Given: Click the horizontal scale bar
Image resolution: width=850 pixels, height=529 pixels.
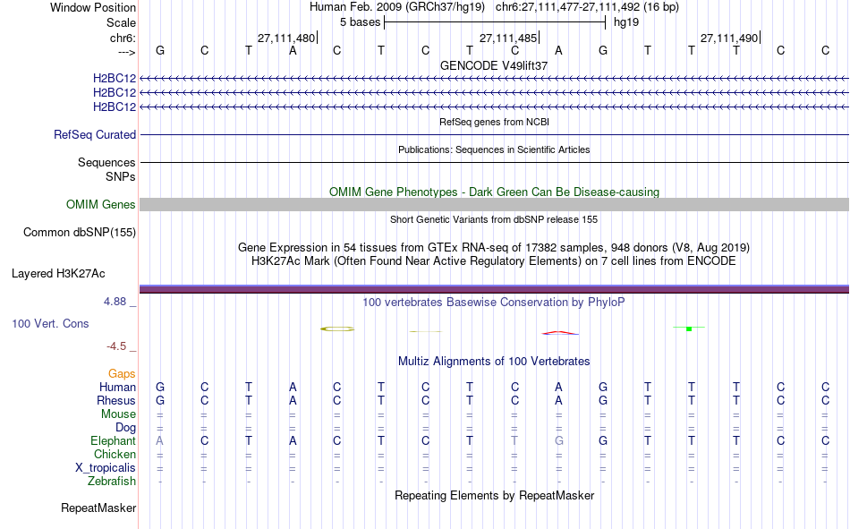Looking at the screenshot, I should [495, 22].
